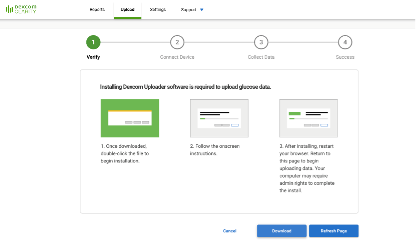Click the Connect Device step label

point(177,57)
